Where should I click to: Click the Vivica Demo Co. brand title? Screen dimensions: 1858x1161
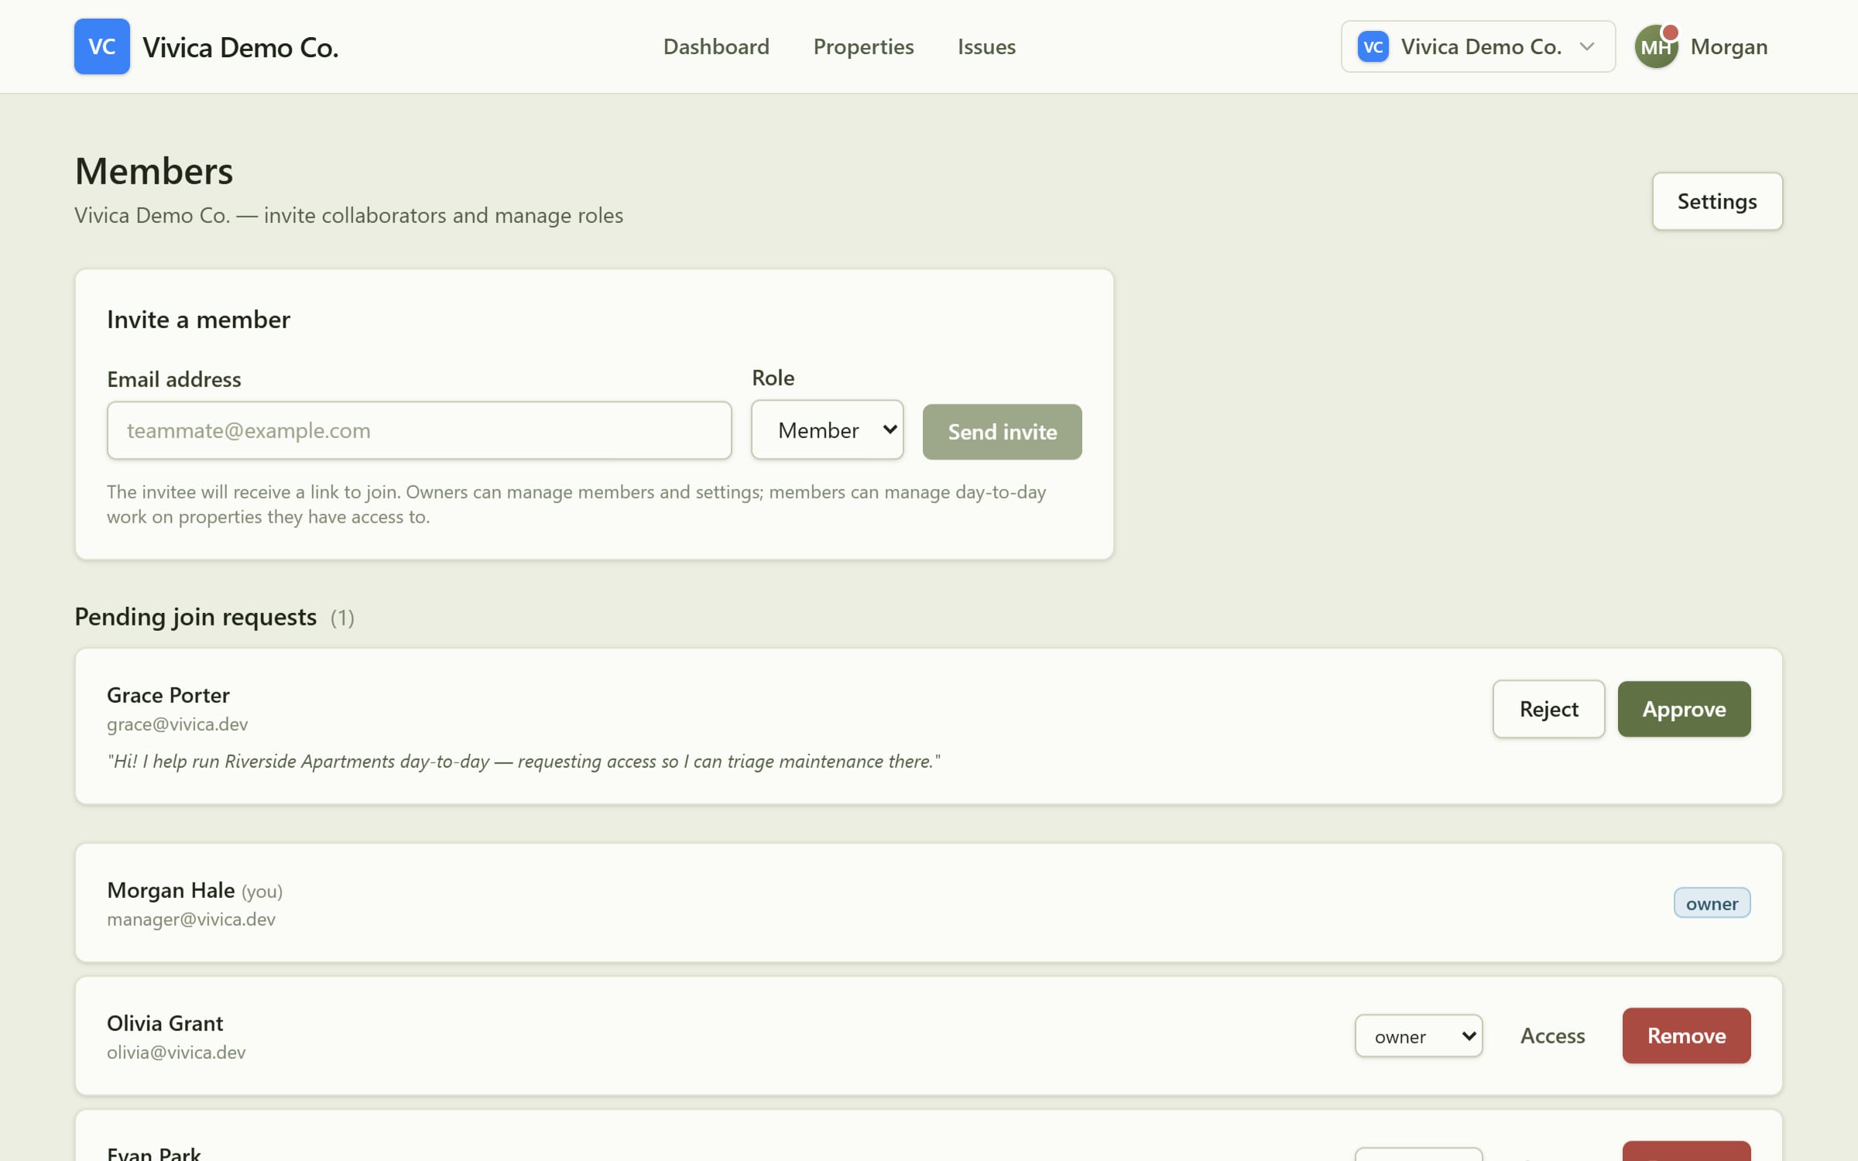(x=240, y=47)
